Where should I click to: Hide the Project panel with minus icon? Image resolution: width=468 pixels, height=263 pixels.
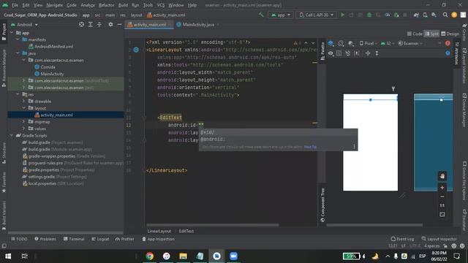coord(119,24)
